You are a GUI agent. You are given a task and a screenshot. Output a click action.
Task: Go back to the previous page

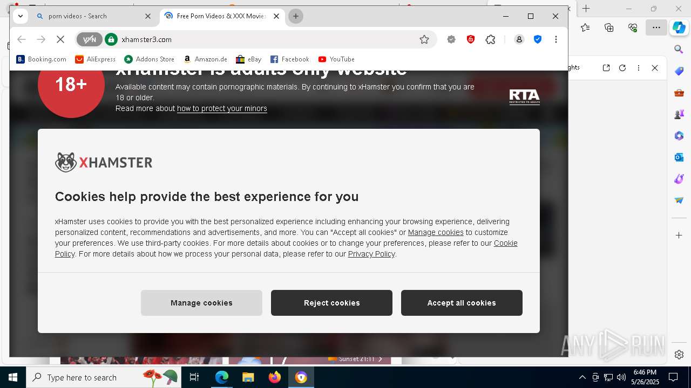(22, 39)
